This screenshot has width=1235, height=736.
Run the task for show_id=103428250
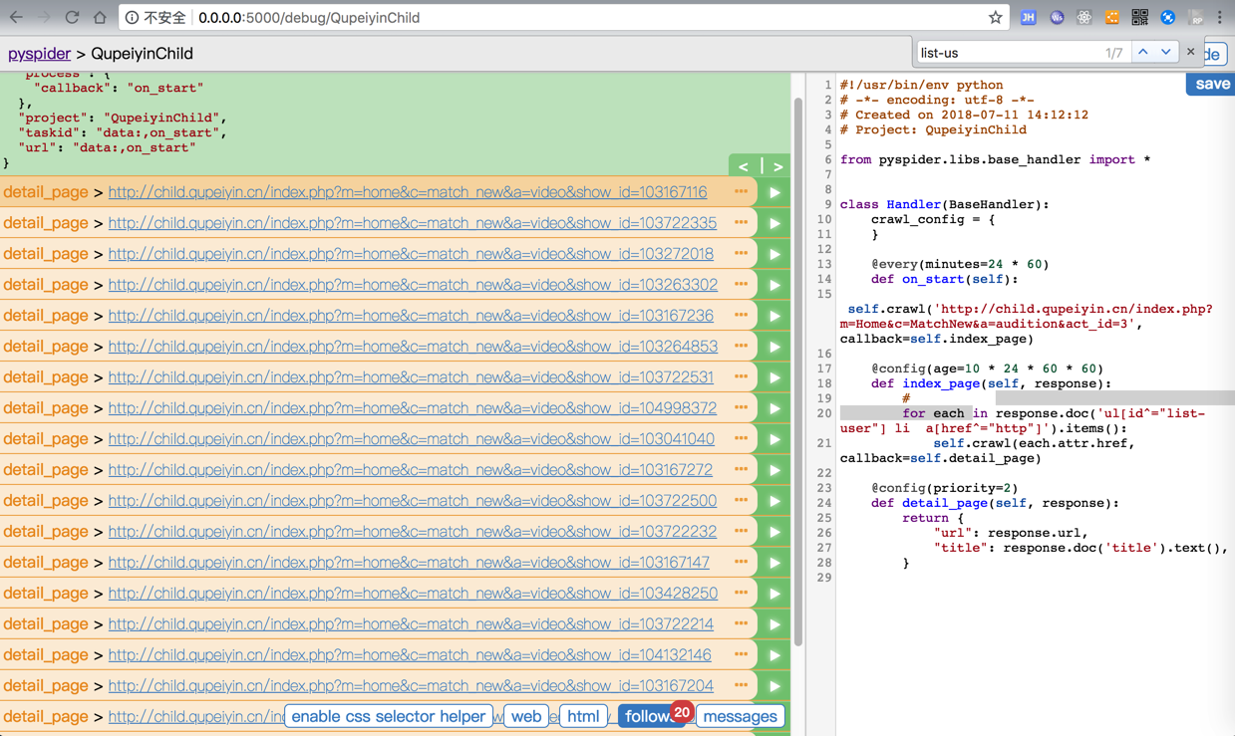pyautogui.click(x=774, y=594)
